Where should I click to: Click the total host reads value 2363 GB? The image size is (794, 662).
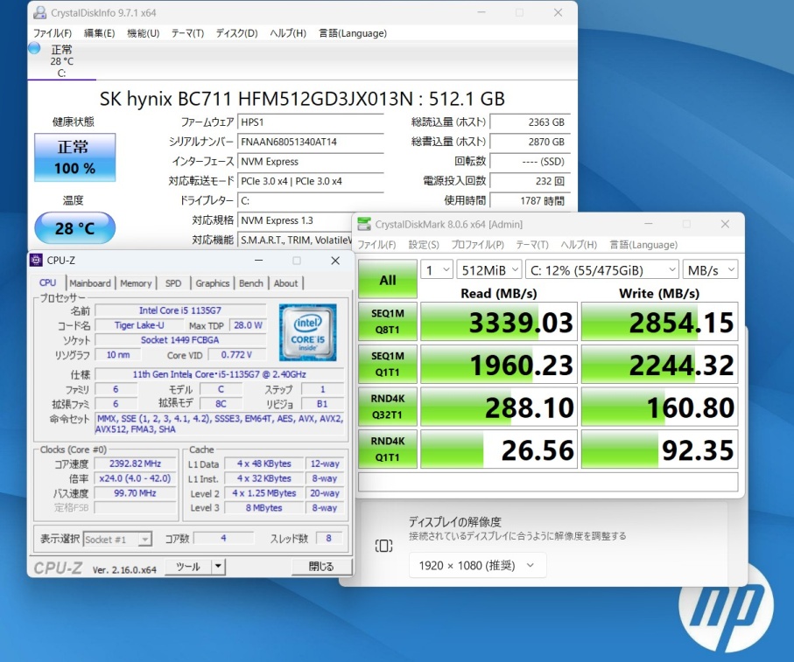[x=531, y=122]
